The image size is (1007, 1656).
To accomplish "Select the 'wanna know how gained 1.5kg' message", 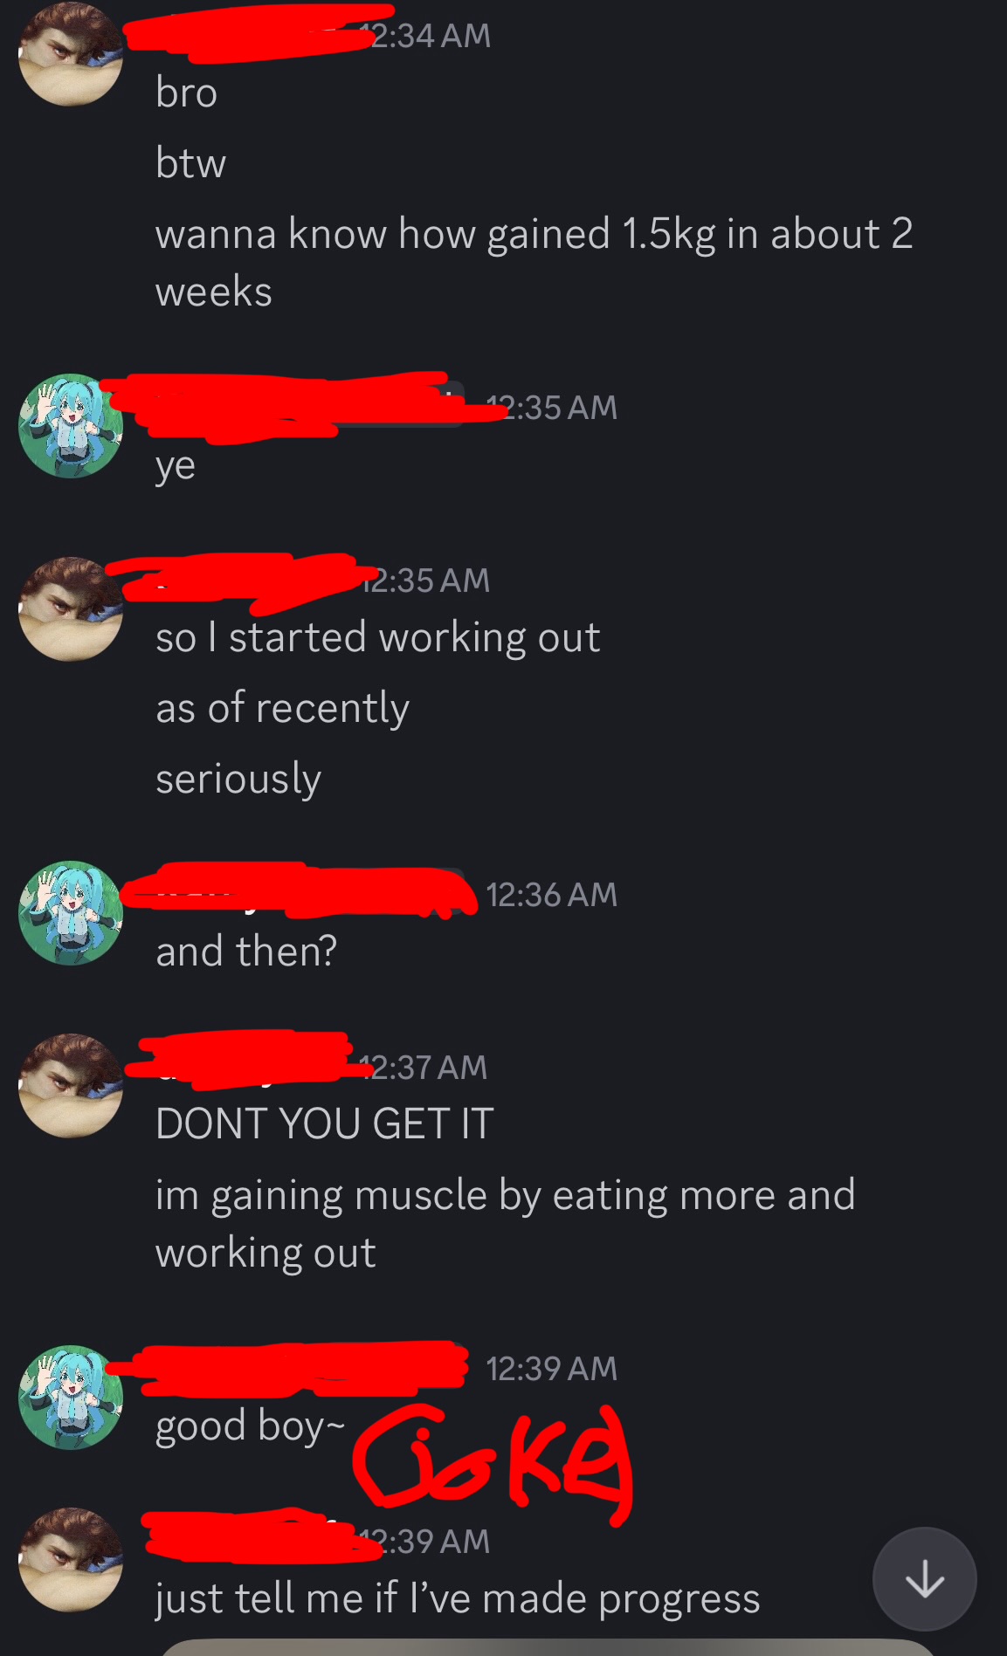I will tap(534, 262).
